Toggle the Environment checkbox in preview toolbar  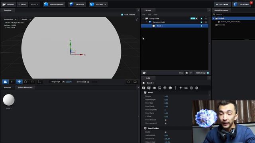click(88, 82)
